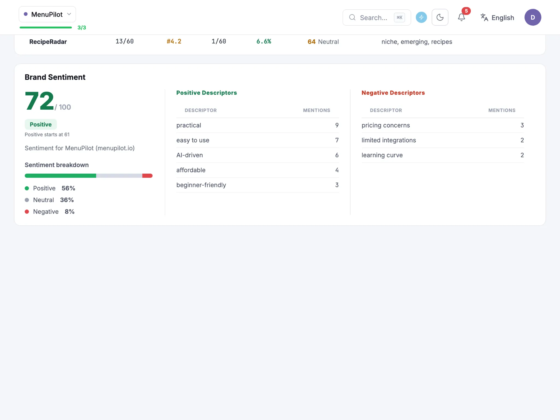560x420 pixels.
Task: Focus the Search input field
Action: tap(377, 17)
